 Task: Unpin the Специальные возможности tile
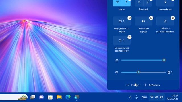pyautogui.click(x=129, y=37)
